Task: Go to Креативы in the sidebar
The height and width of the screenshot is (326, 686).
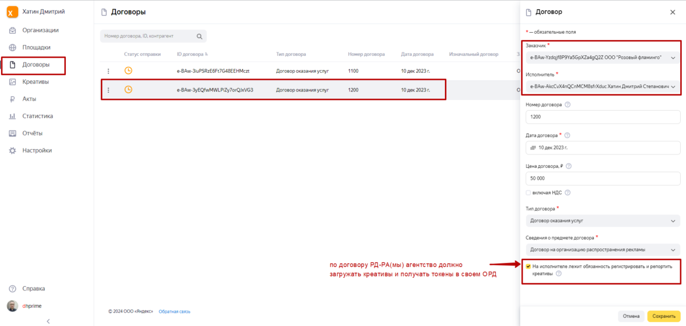Action: coord(35,82)
